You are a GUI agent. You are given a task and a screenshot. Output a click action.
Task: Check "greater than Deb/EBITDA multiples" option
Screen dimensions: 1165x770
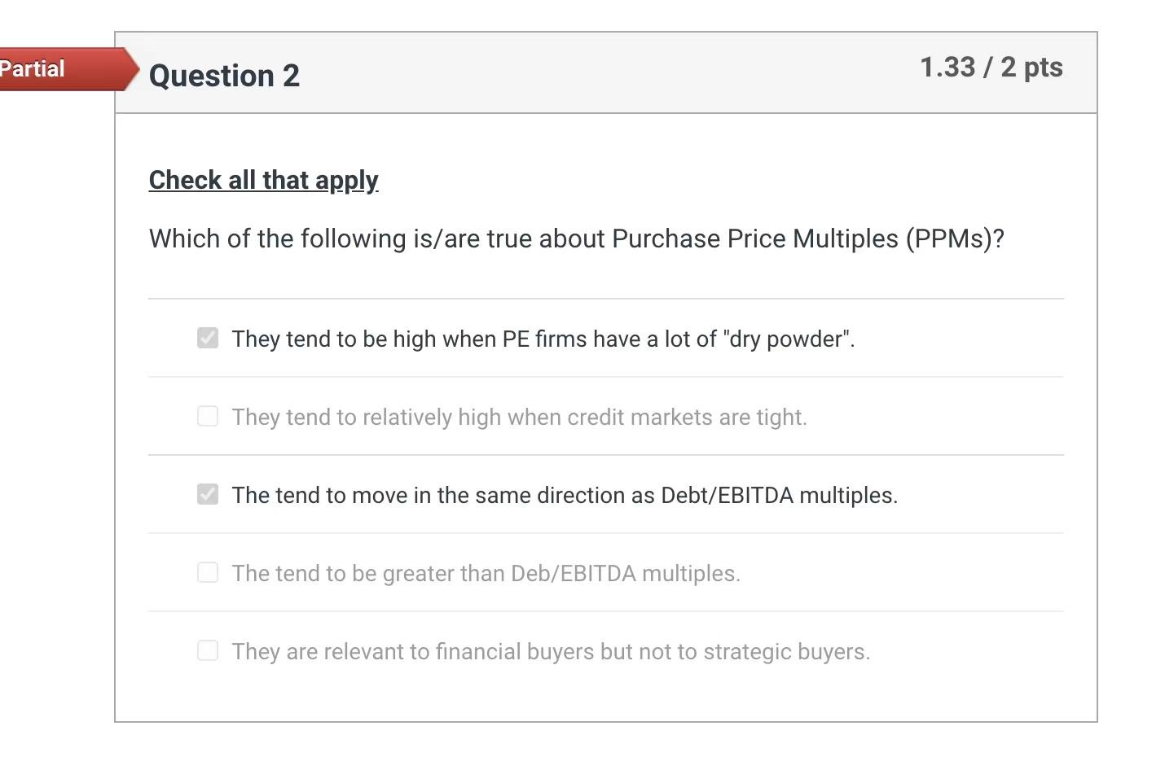pyautogui.click(x=208, y=572)
